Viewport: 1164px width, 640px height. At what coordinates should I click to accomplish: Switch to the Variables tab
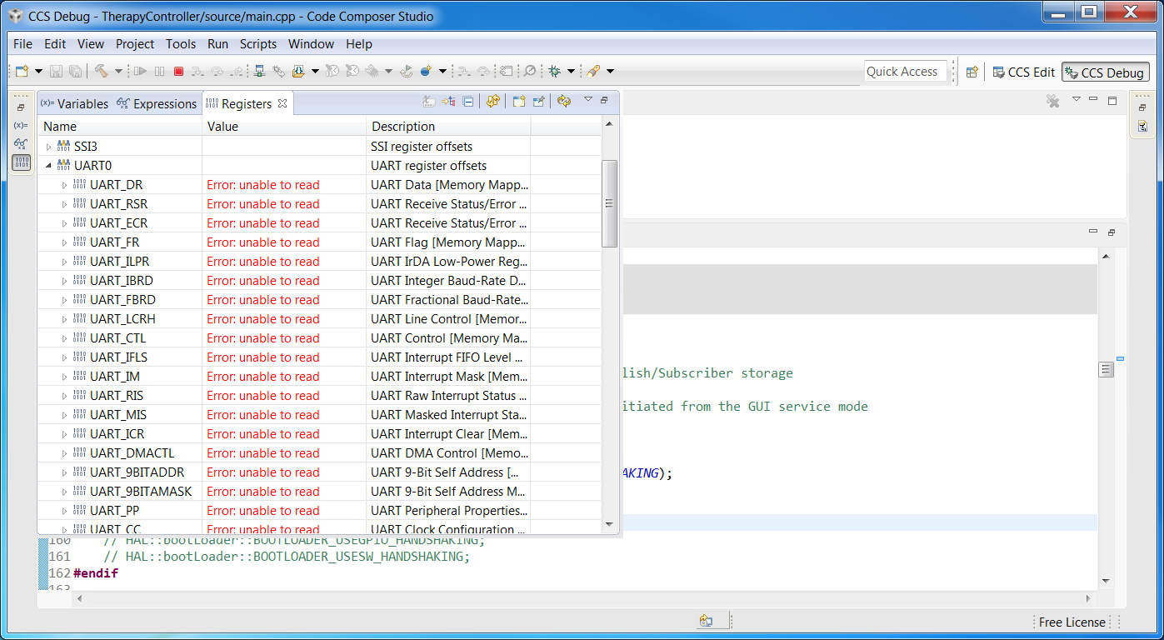(74, 103)
